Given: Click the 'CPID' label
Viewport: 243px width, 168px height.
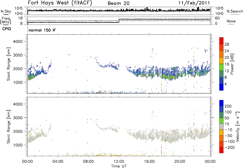Looking at the screenshot, I should click(7, 29).
